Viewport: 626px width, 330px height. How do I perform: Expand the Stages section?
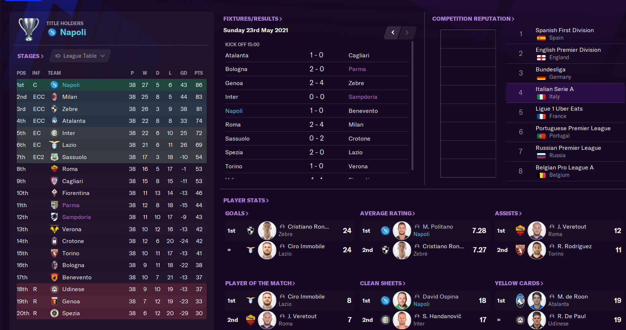[x=30, y=56]
